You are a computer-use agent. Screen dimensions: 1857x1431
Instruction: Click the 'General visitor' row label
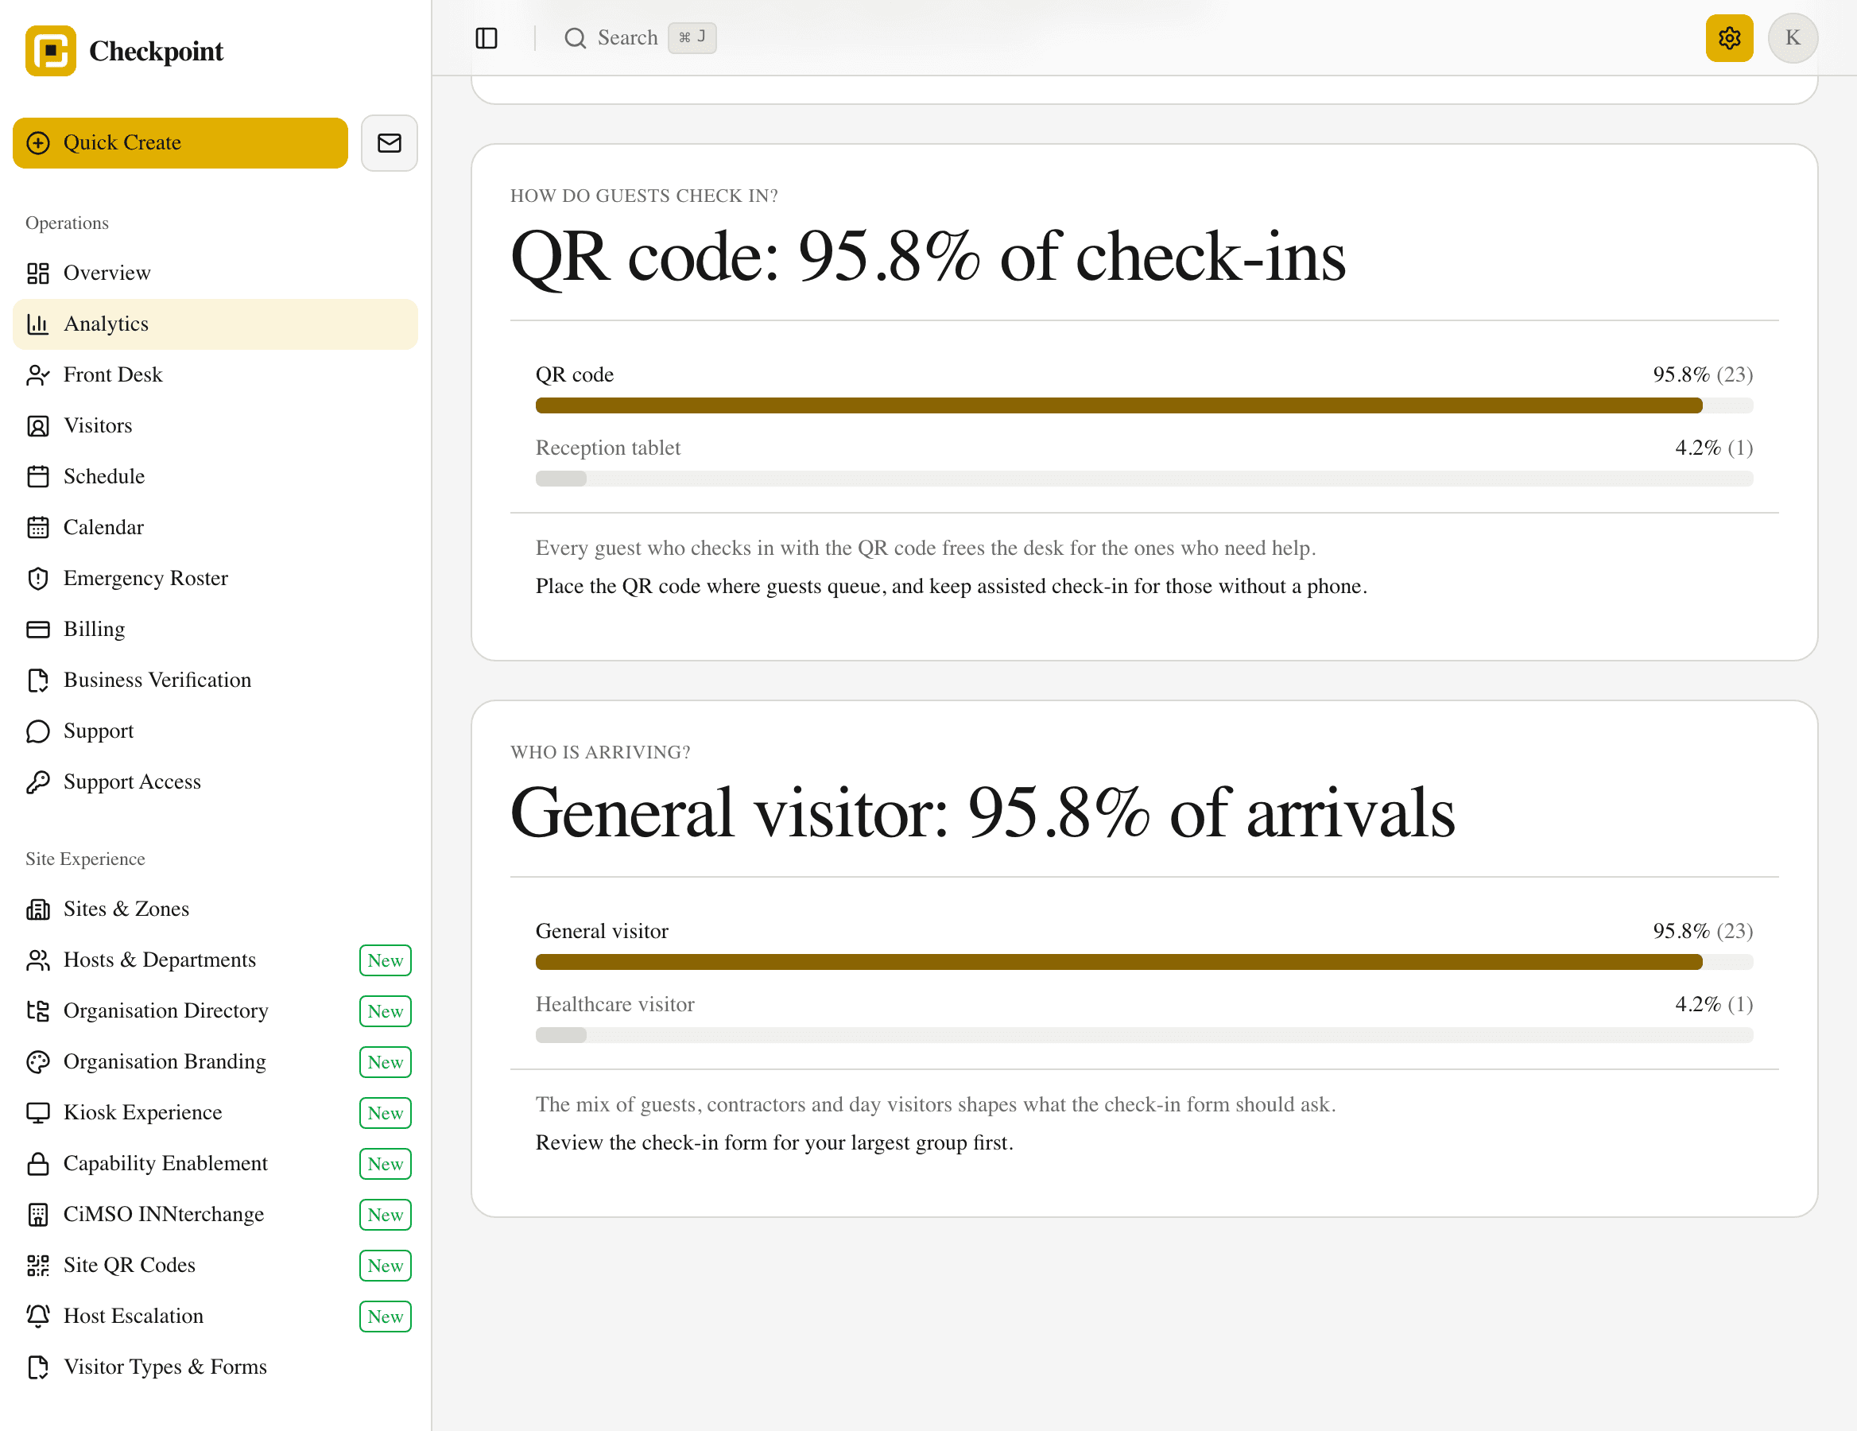(x=602, y=931)
